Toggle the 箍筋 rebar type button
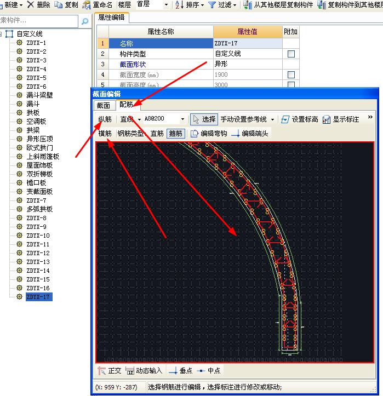 tap(176, 133)
